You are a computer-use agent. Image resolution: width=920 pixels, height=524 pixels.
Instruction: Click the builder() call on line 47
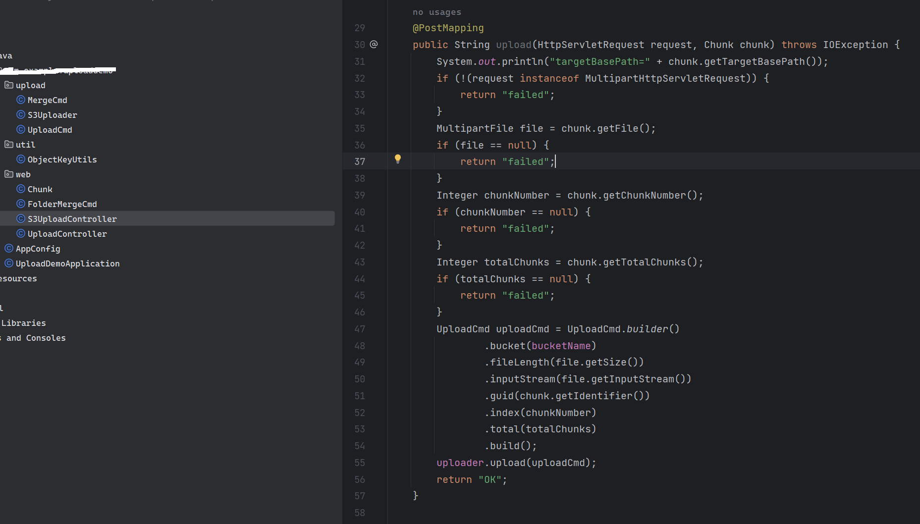point(653,329)
